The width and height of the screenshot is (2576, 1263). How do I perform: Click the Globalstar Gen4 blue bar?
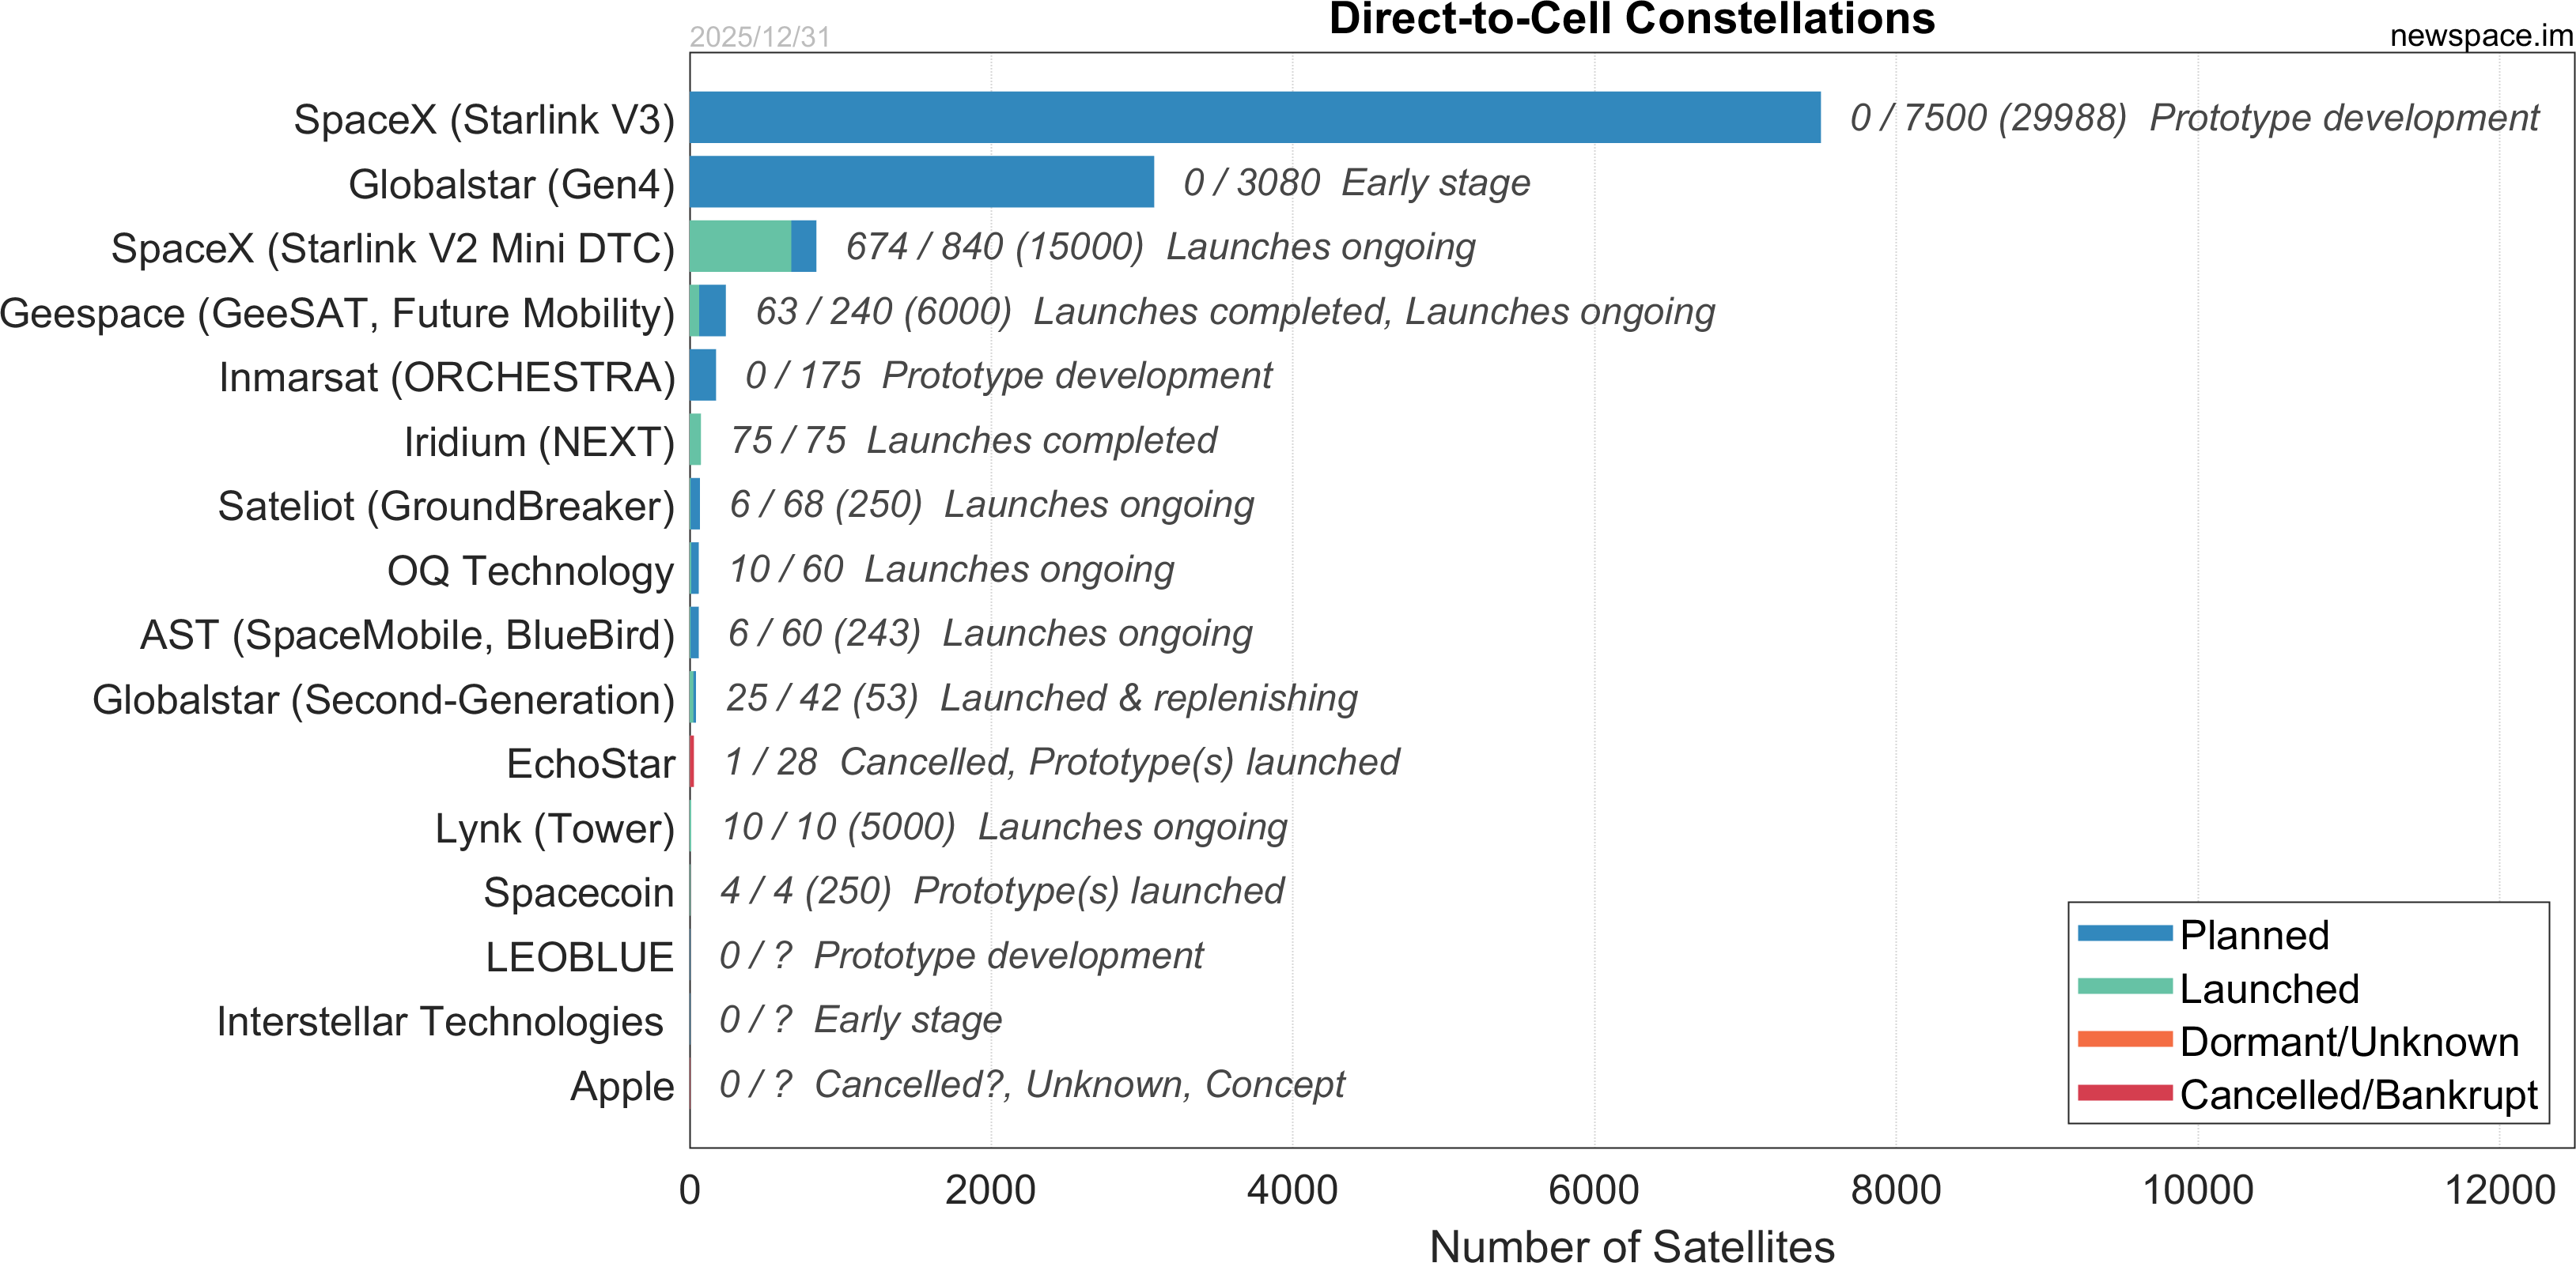pos(921,182)
